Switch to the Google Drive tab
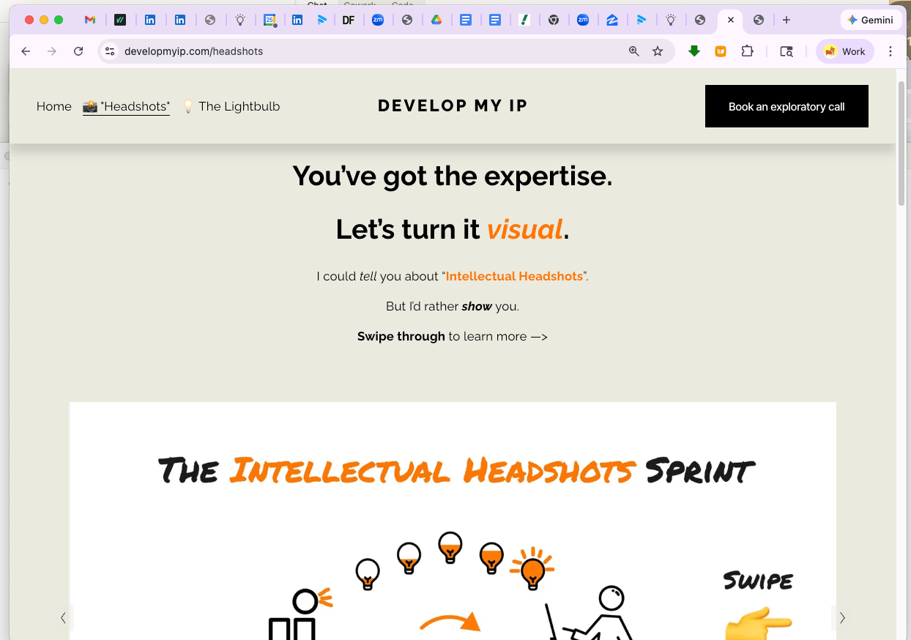 tap(436, 21)
